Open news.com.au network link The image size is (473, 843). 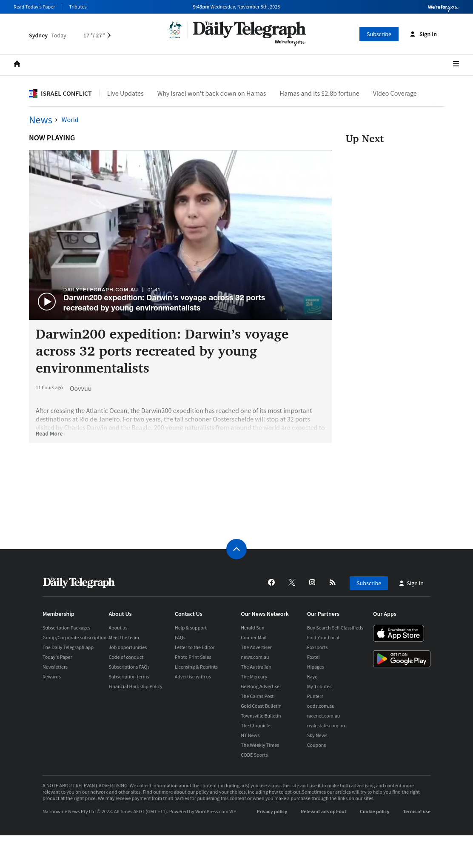coord(255,657)
